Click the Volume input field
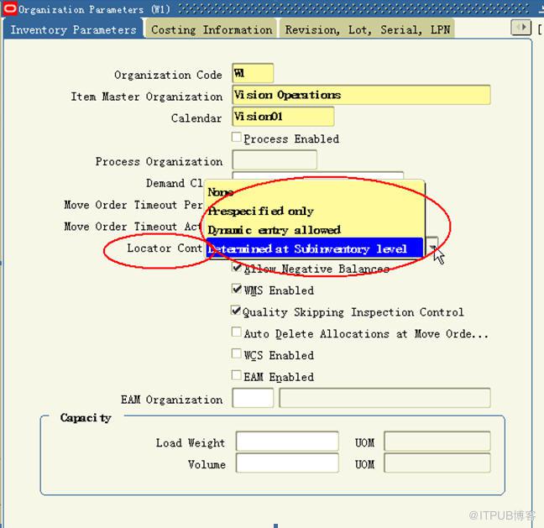544x528 pixels. click(x=287, y=463)
